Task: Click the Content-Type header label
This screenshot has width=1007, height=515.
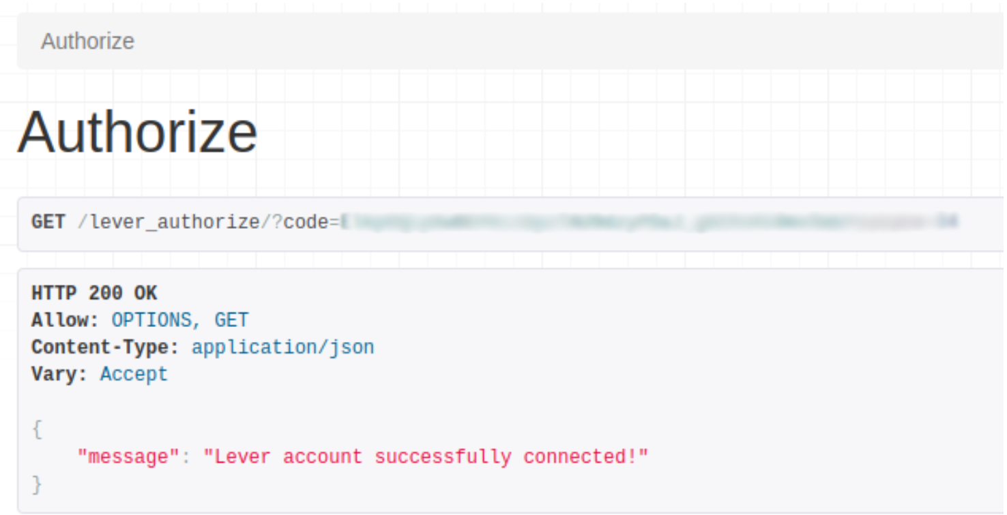Action: (x=106, y=347)
